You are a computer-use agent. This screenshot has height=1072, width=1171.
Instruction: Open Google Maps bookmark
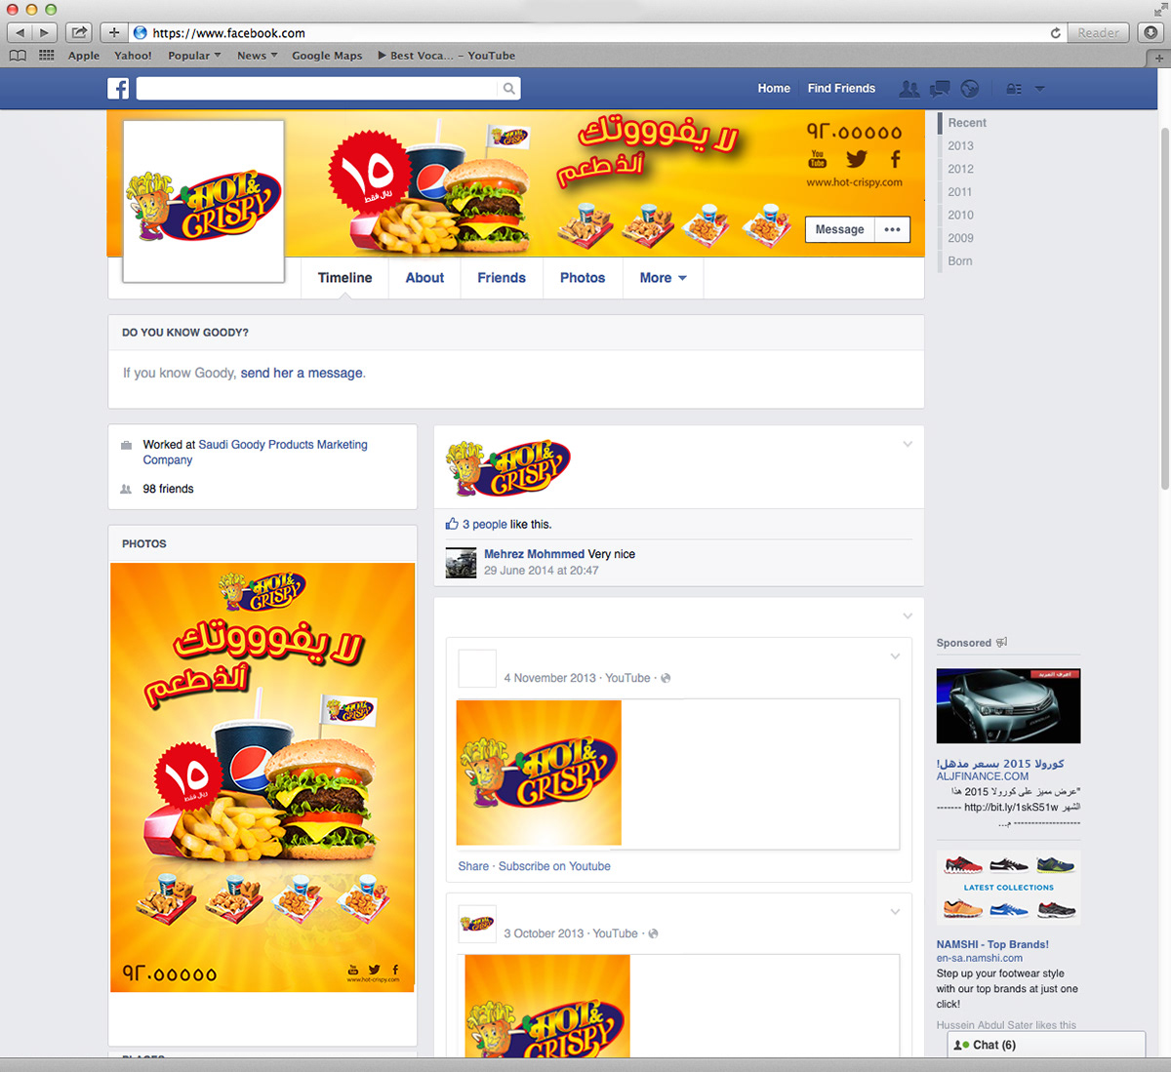327,56
